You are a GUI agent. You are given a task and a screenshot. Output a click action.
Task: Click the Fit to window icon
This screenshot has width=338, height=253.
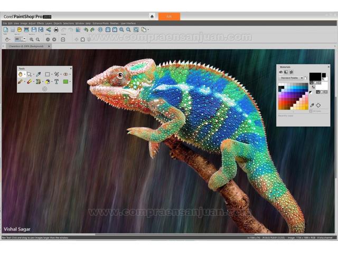click(x=115, y=30)
